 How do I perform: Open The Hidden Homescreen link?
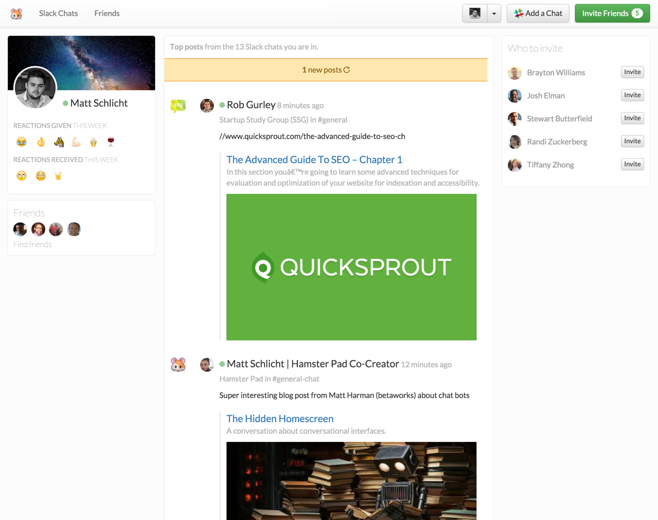point(280,418)
